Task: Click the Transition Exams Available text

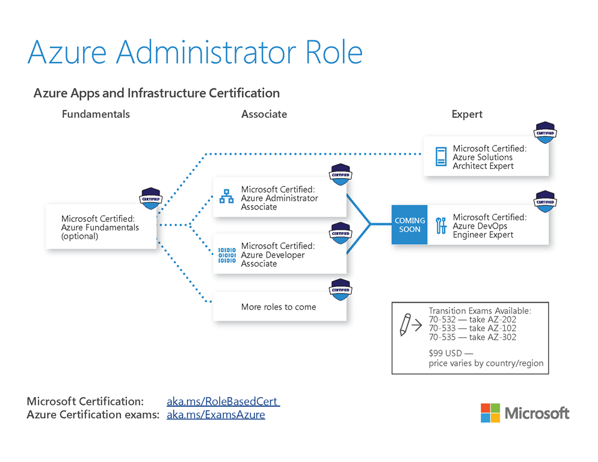Action: 479,310
